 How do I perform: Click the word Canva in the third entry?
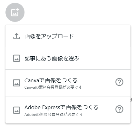click(32, 81)
